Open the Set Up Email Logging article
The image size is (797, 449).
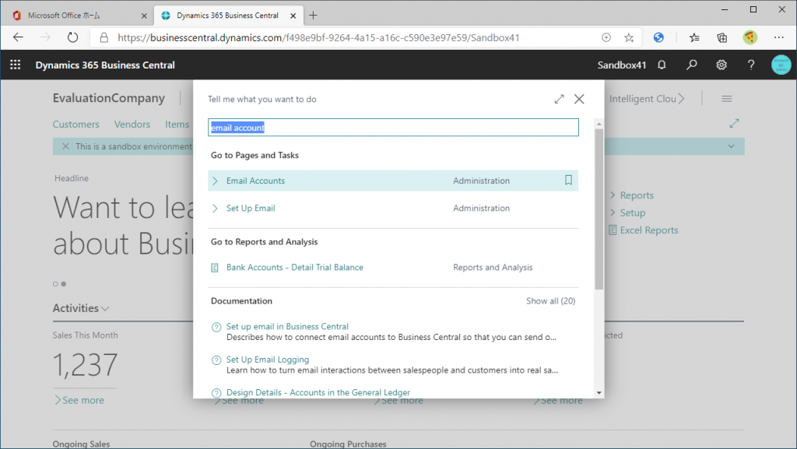pyautogui.click(x=268, y=360)
